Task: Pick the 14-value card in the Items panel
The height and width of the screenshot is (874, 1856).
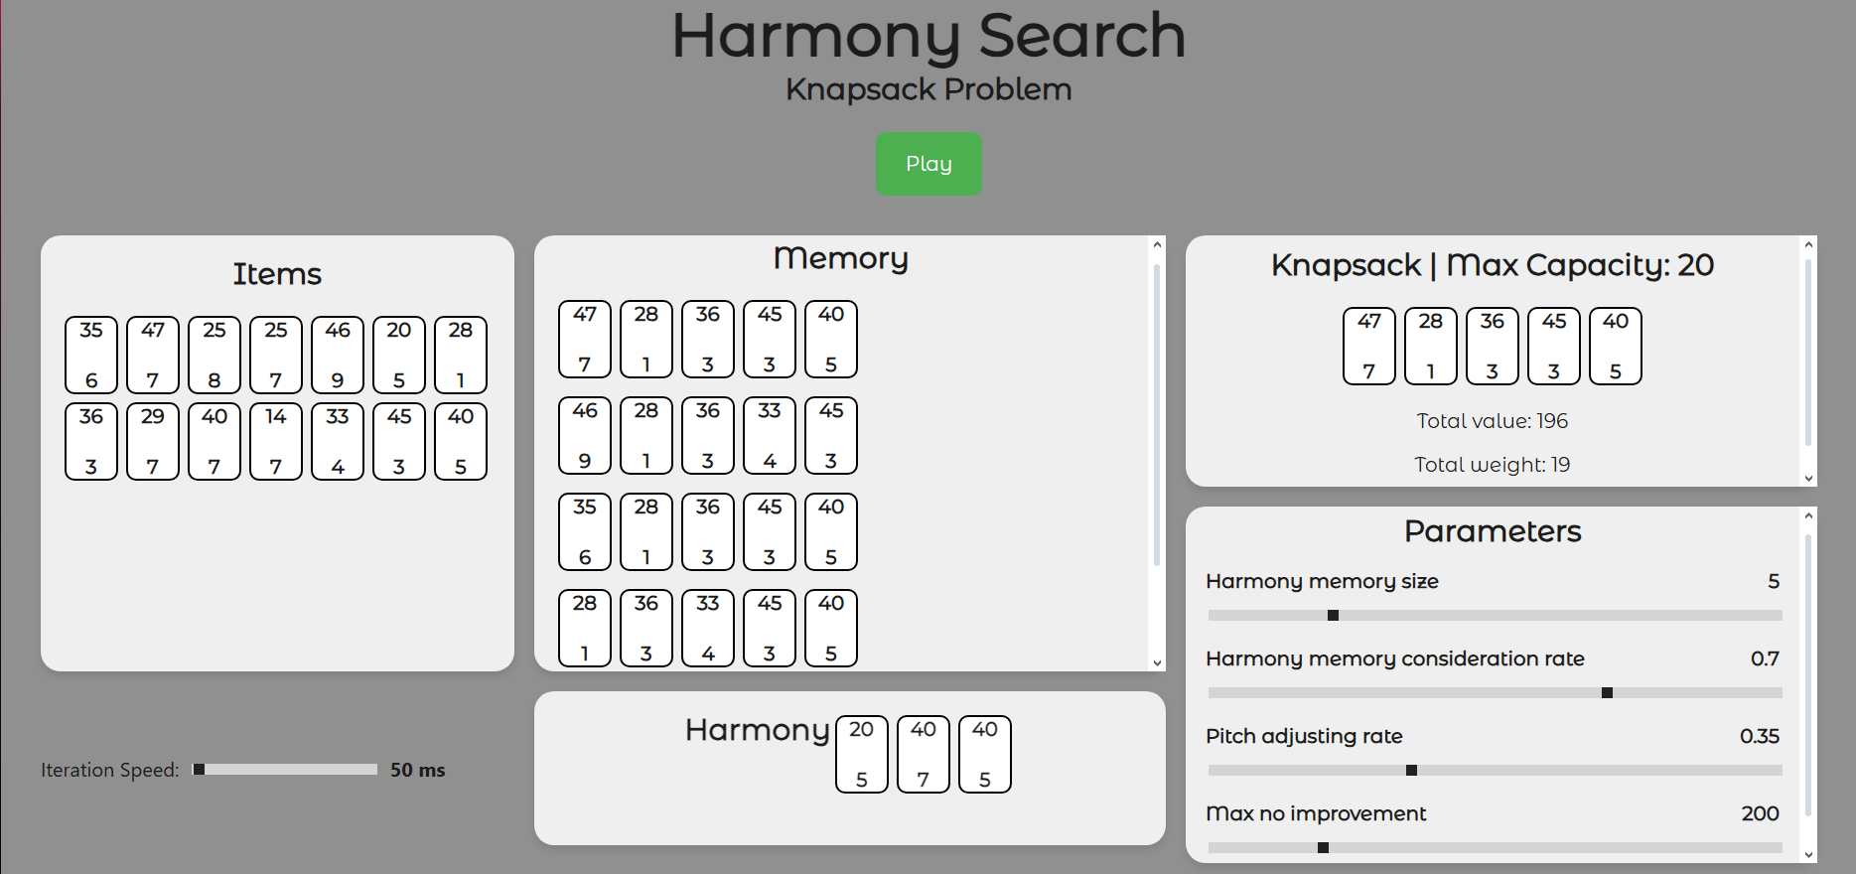Action: point(276,441)
